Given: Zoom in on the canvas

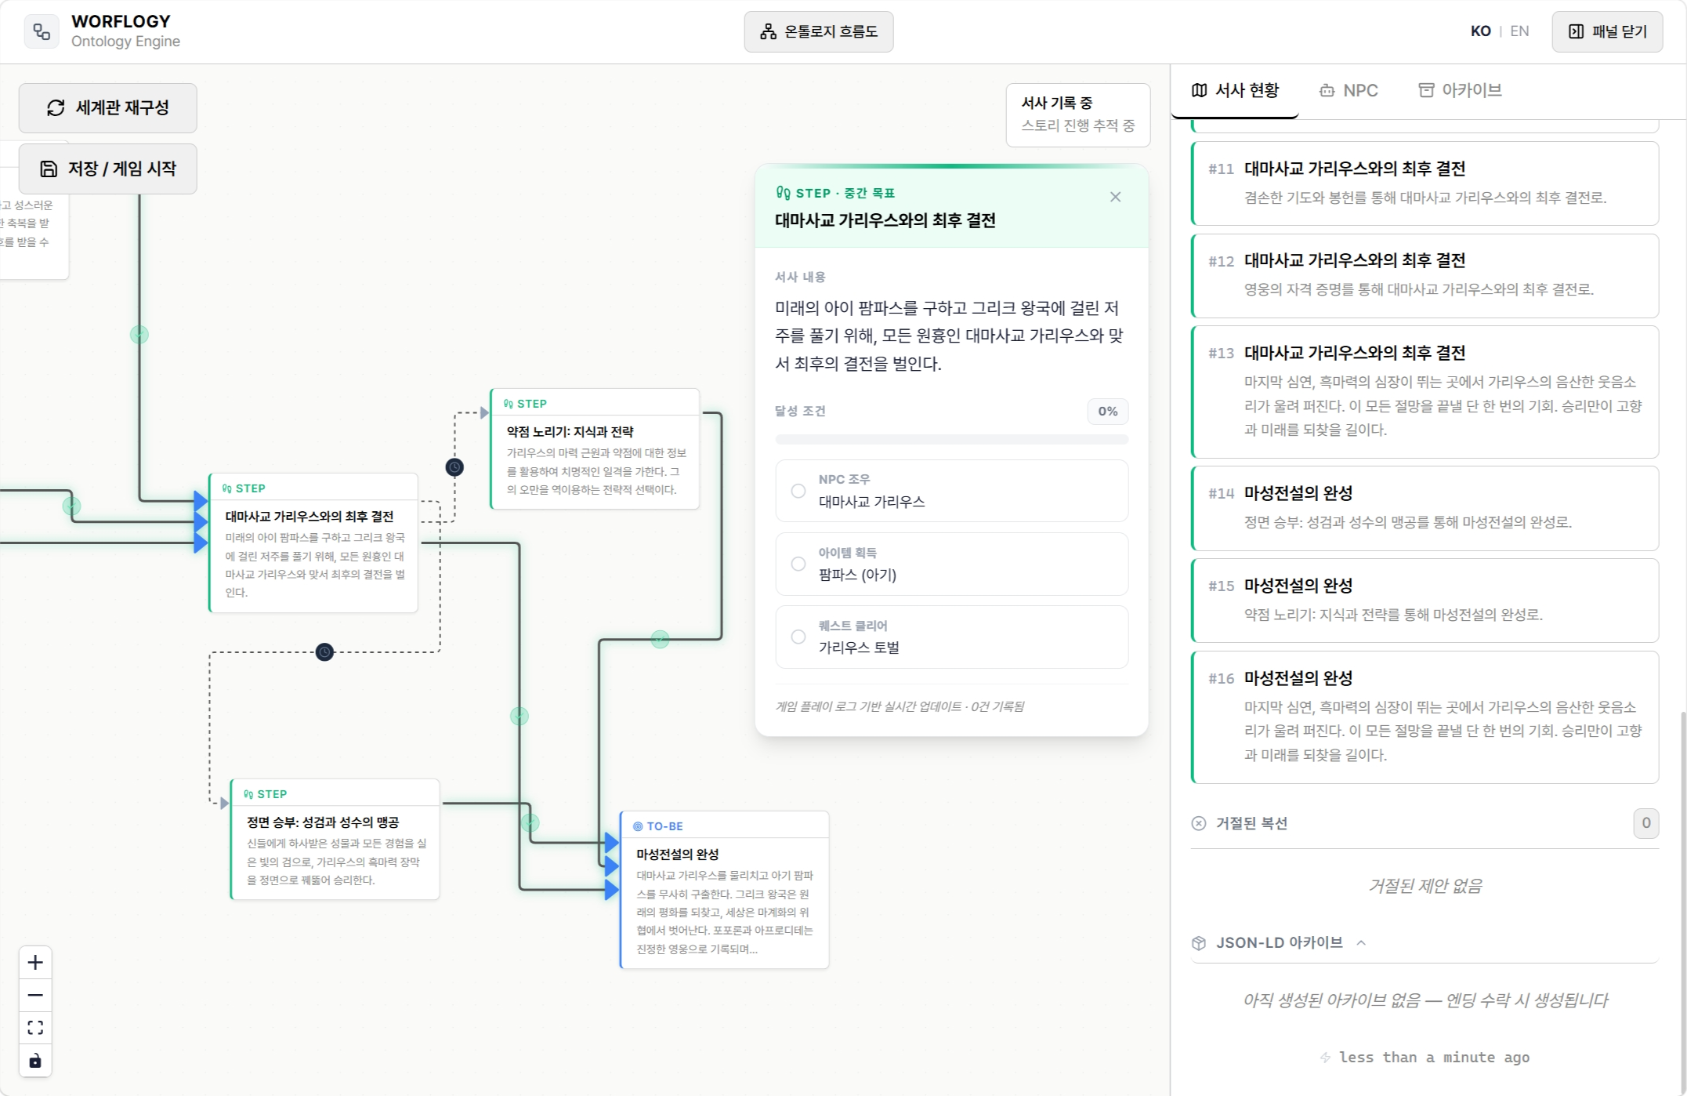Looking at the screenshot, I should coord(35,963).
